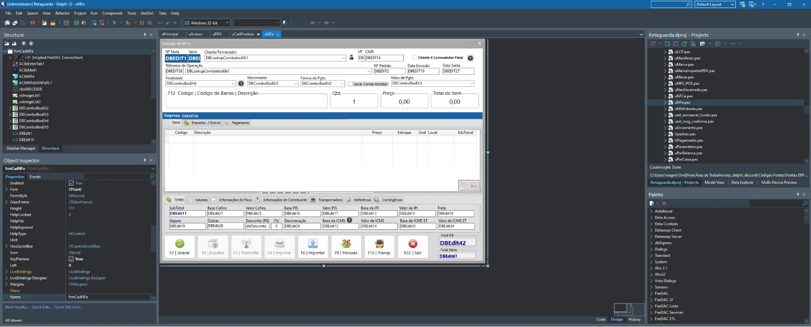Select ACBrNFe component in Structure tree
This screenshot has width=811, height=327.
(27, 77)
